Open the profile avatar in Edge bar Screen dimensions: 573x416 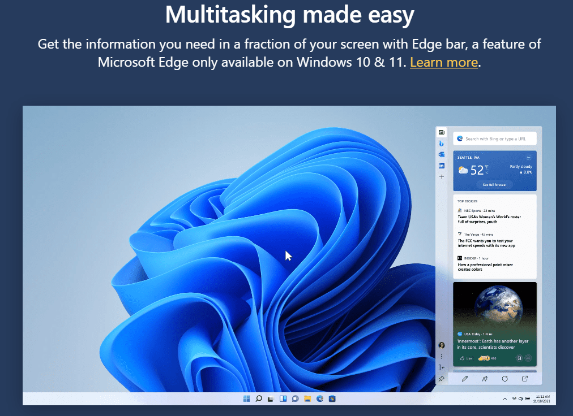[442, 345]
